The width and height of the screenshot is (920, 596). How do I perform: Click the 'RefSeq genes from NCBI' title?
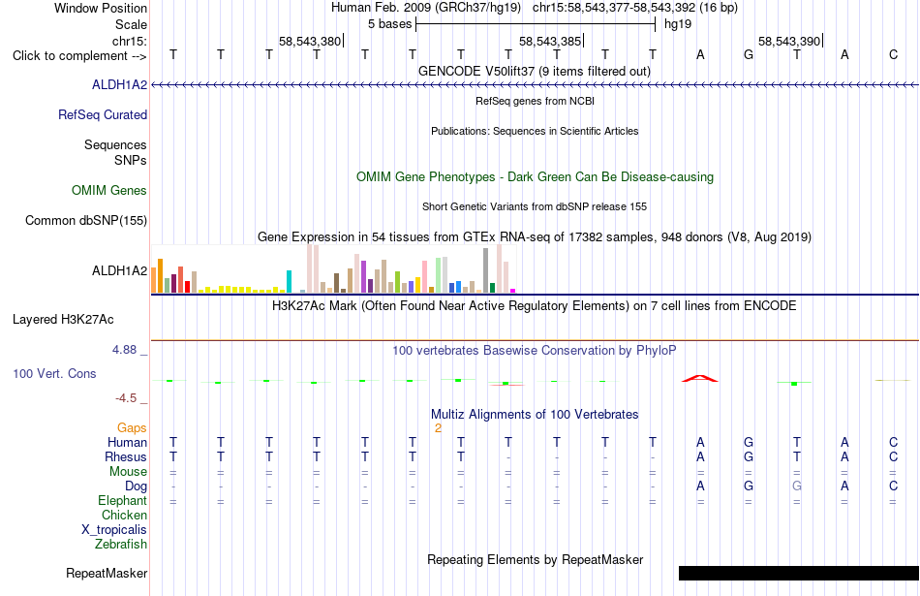[535, 101]
